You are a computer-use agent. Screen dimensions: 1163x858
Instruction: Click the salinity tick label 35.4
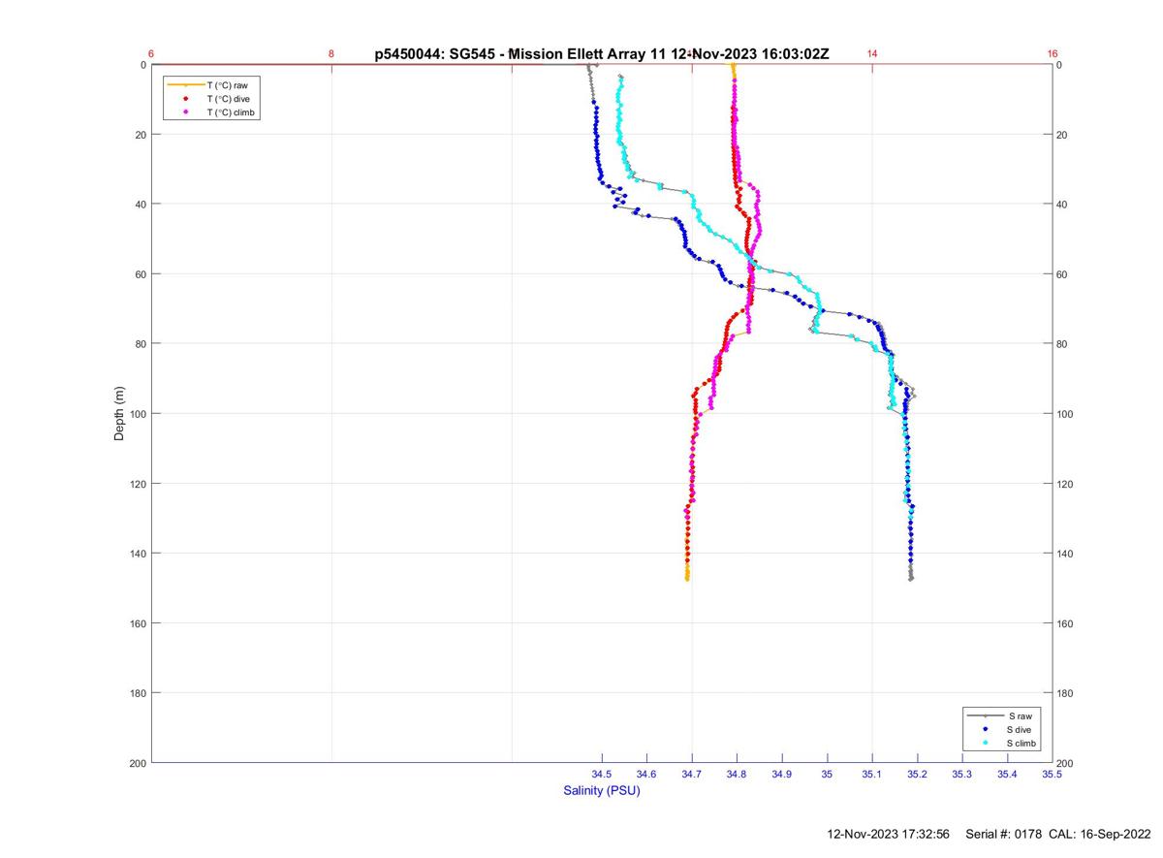[x=1007, y=775]
